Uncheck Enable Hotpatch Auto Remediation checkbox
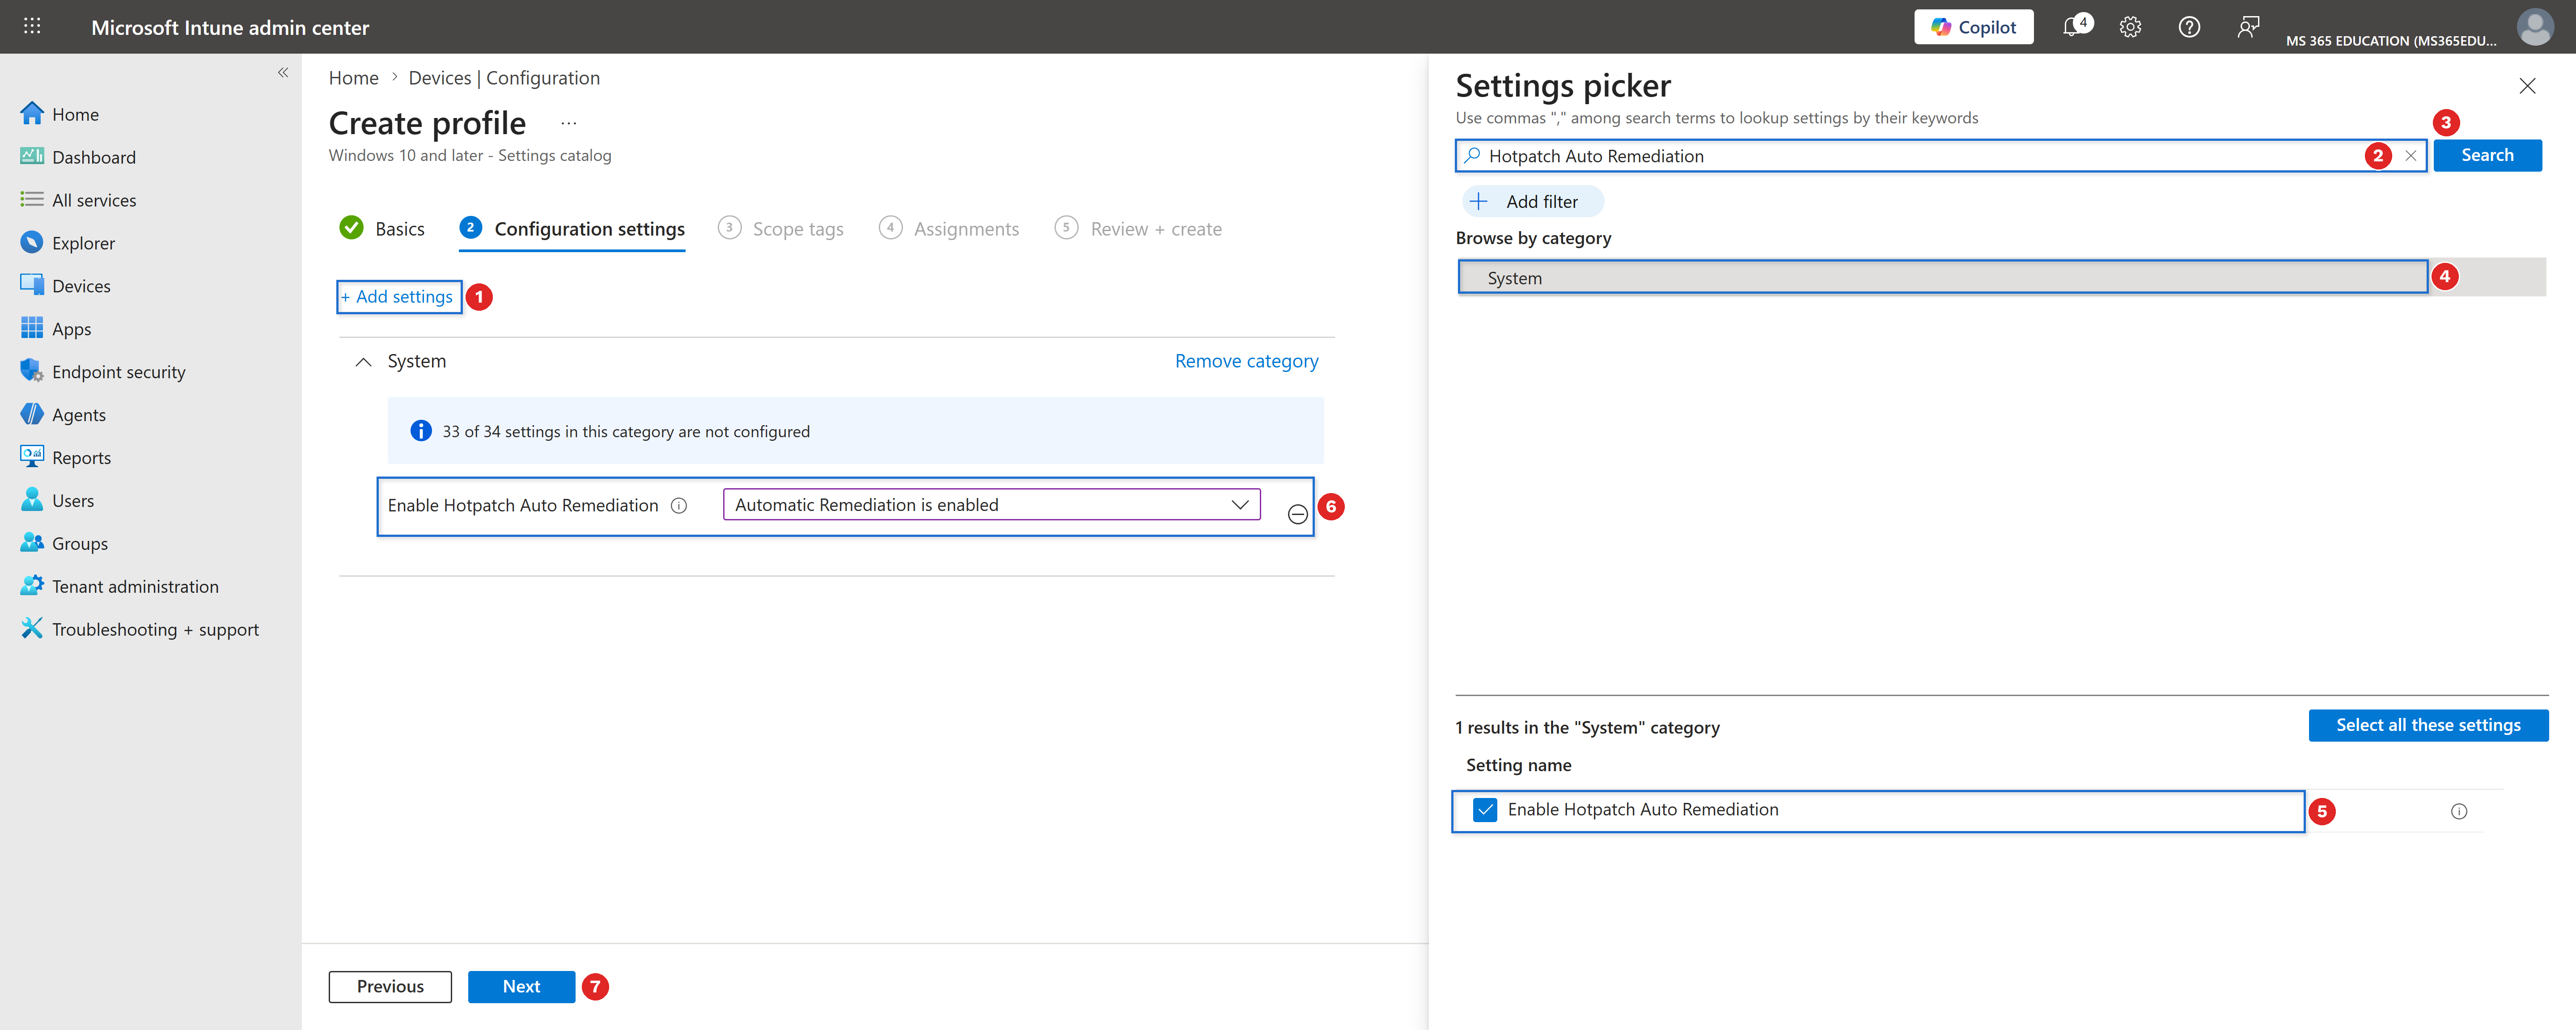The image size is (2576, 1030). (1485, 810)
